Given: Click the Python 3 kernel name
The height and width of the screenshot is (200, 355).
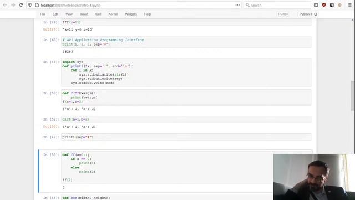Looking at the screenshot, I should pyautogui.click(x=306, y=14).
